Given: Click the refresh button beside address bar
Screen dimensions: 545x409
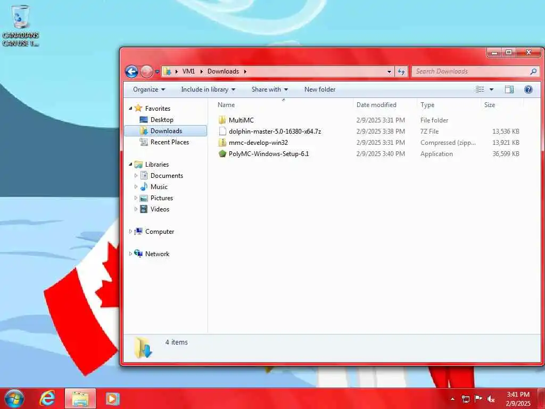Looking at the screenshot, I should 401,72.
